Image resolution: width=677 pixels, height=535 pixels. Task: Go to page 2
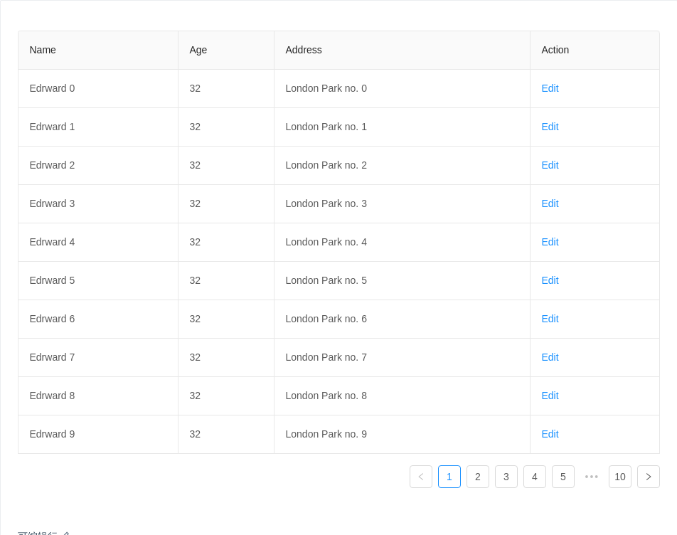pyautogui.click(x=477, y=477)
